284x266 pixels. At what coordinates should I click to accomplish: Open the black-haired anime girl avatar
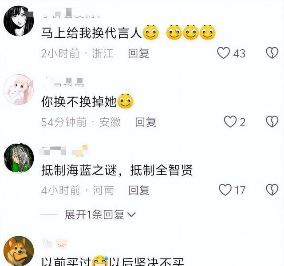[19, 21]
